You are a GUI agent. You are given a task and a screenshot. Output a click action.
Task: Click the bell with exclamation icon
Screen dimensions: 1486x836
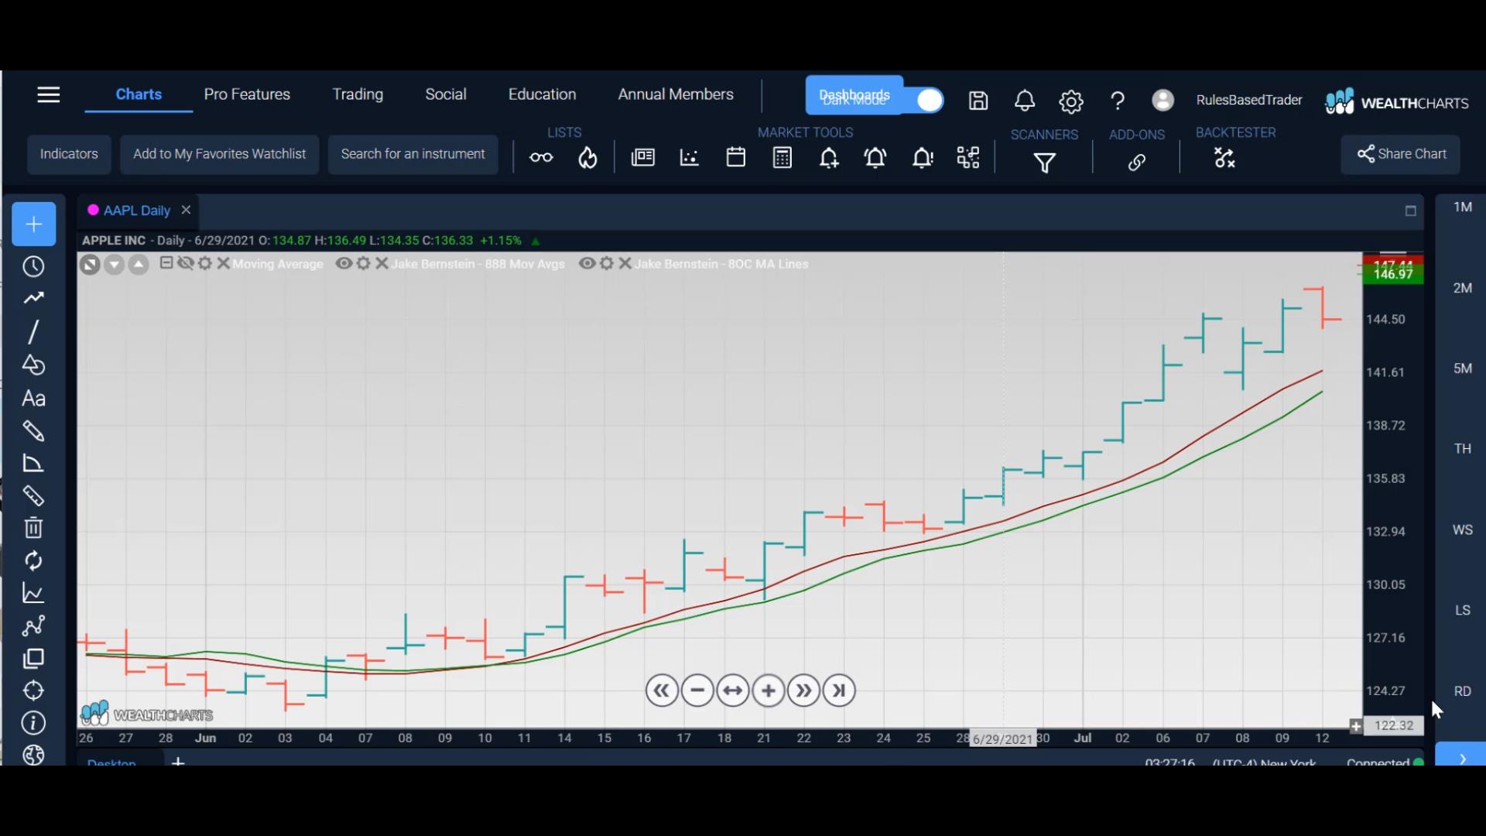tap(922, 158)
